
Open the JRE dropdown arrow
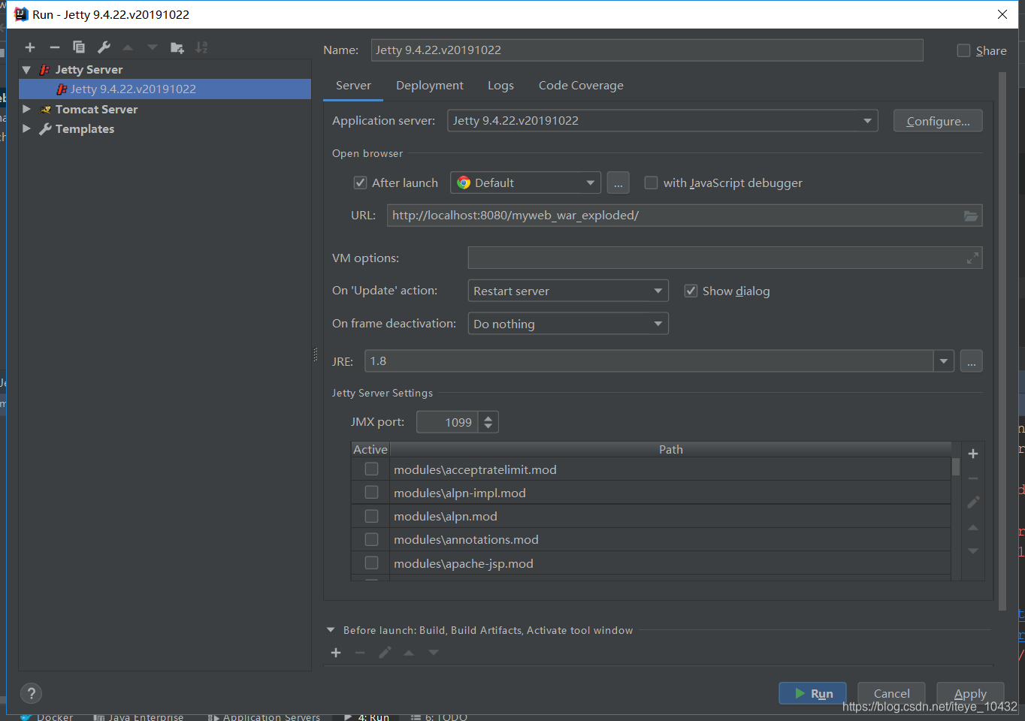pos(944,361)
